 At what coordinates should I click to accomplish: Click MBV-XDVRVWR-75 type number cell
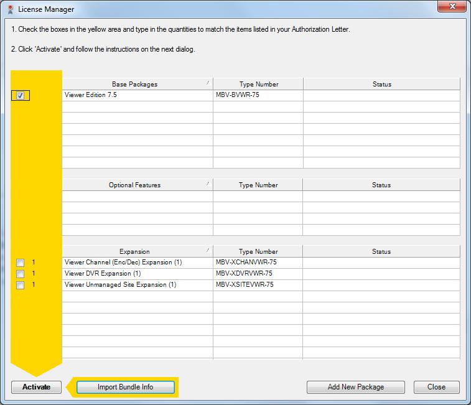pos(258,274)
